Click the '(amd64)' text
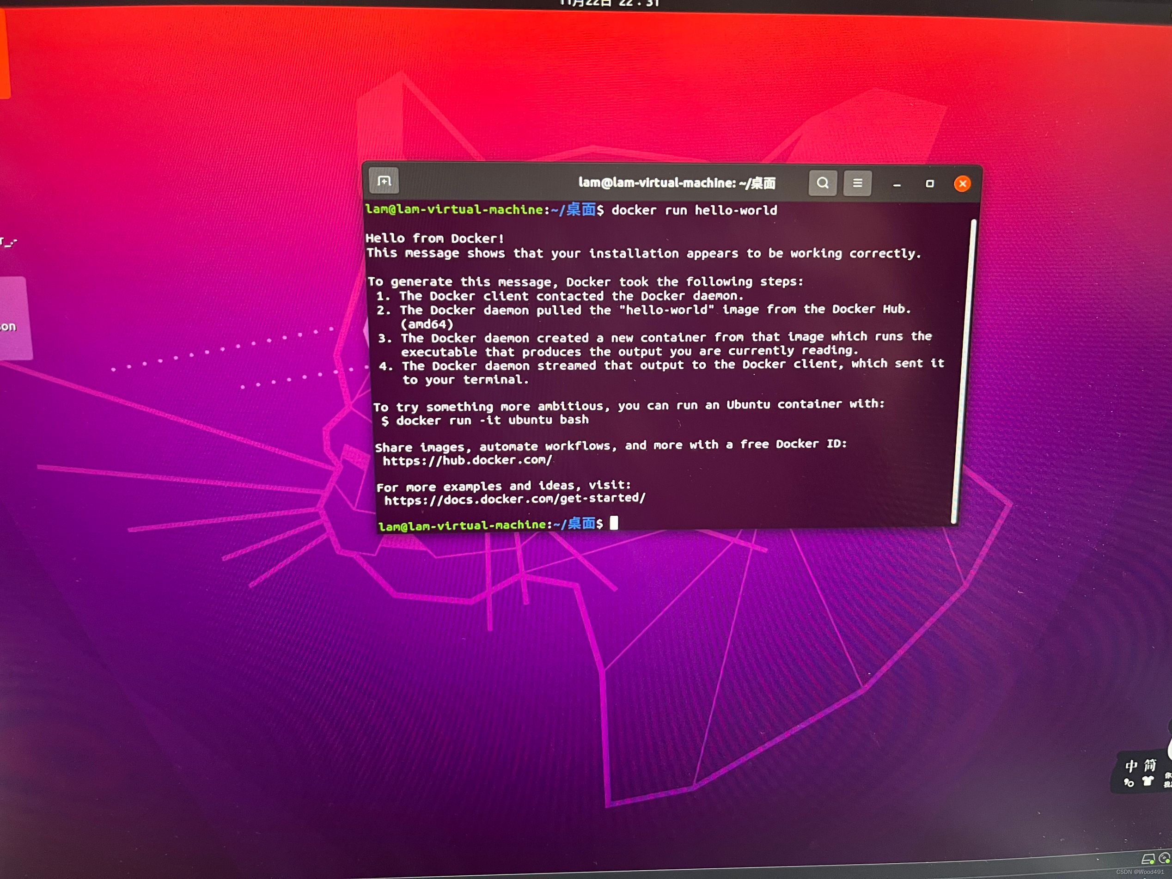 (427, 324)
